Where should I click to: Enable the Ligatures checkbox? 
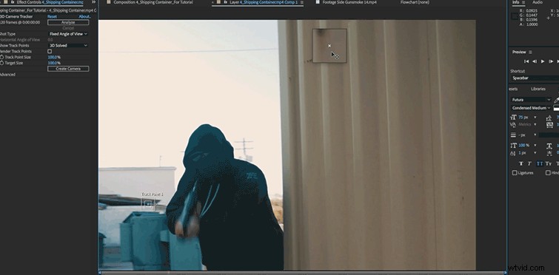coord(515,173)
